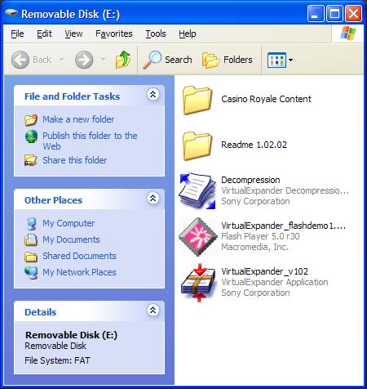Viewport: 367px width, 389px height.
Task: Click Share this folder link
Action: tap(75, 160)
